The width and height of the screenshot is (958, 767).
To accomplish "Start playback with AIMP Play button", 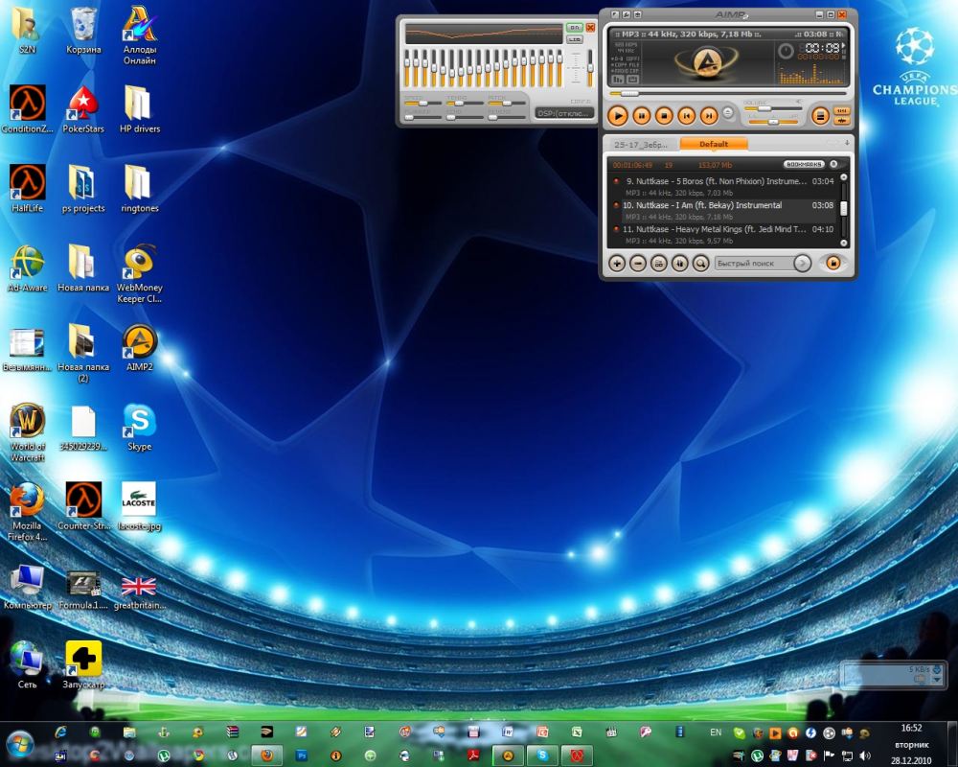I will pos(618,115).
